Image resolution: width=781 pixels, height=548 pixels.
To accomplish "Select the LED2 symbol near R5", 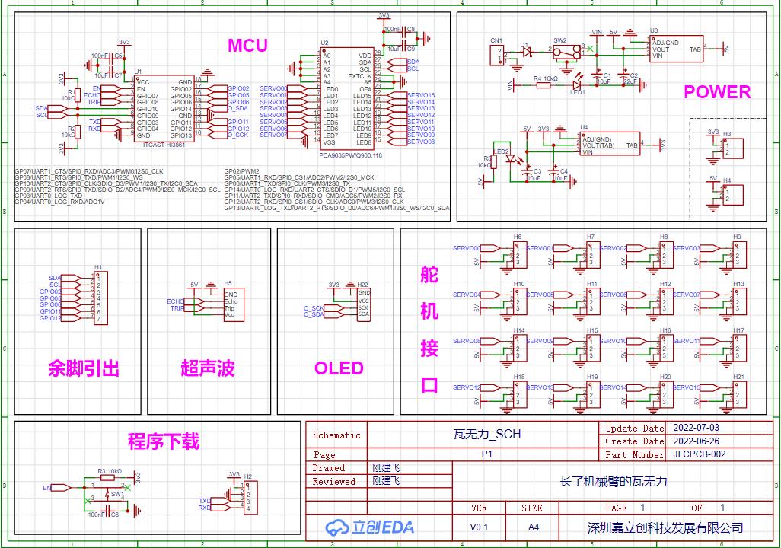I will click(510, 159).
